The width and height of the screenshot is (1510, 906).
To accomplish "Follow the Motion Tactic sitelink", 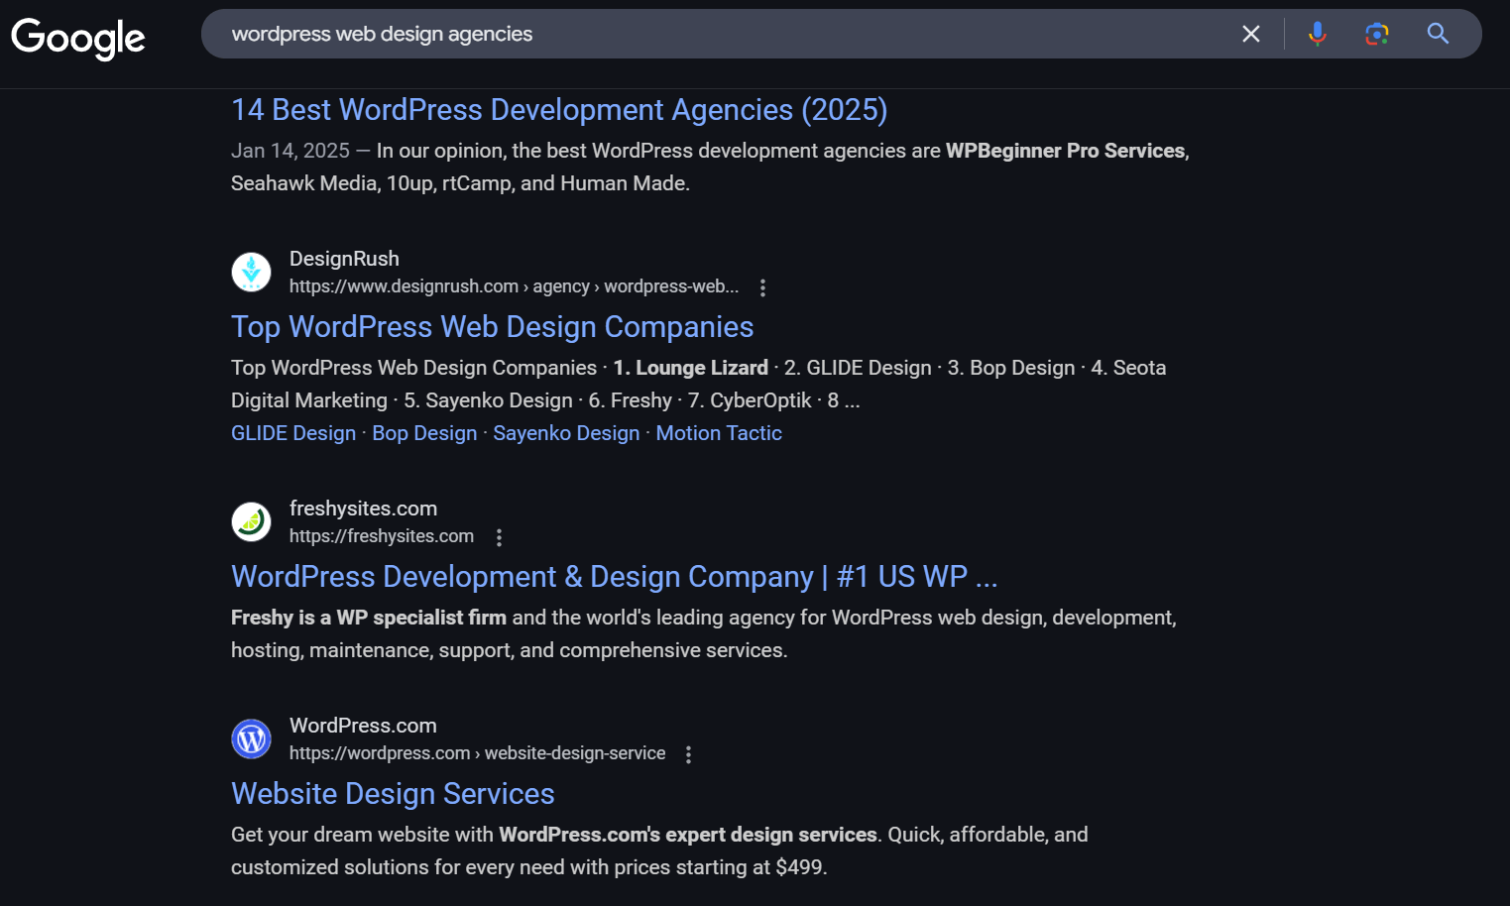I will tap(719, 433).
